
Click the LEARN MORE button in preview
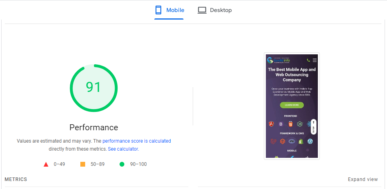(x=292, y=105)
